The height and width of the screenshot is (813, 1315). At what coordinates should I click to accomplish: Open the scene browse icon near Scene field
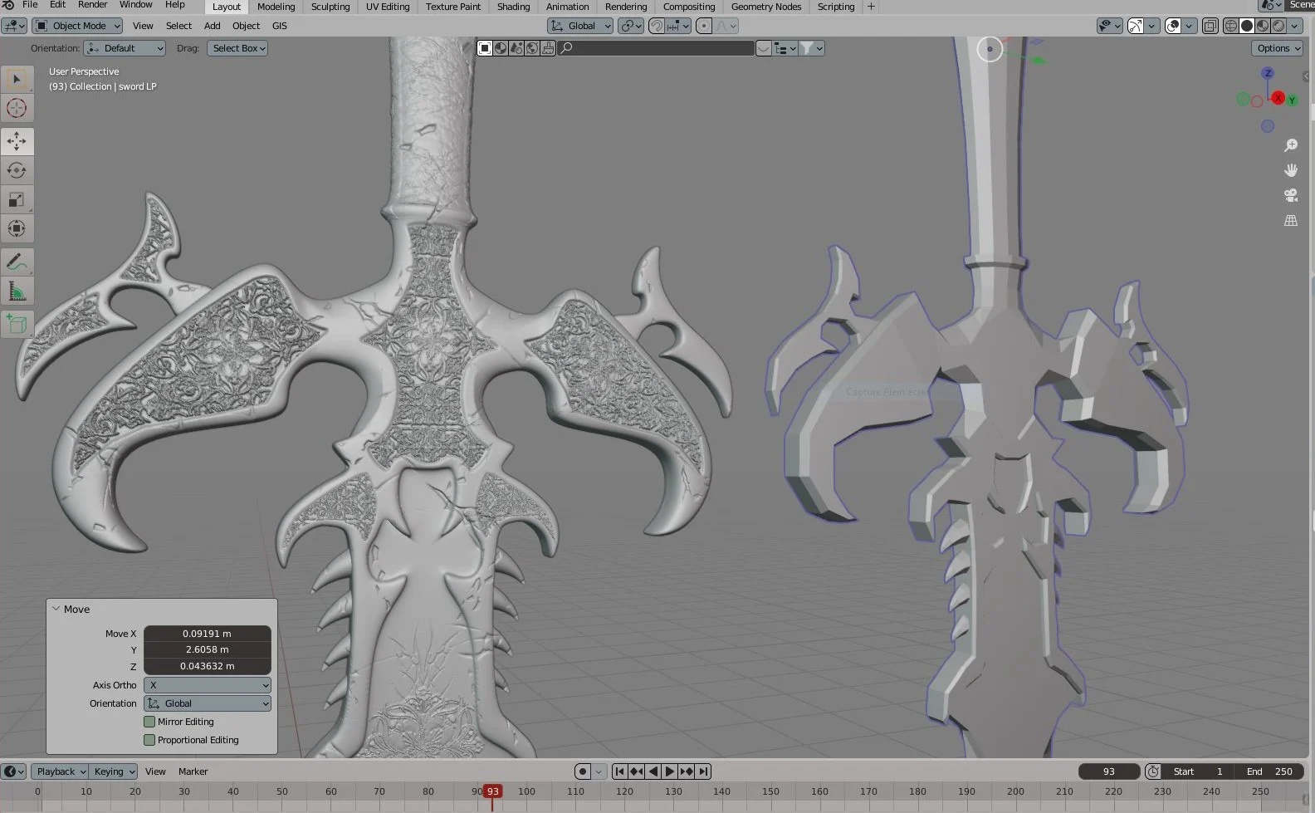coord(1271,6)
